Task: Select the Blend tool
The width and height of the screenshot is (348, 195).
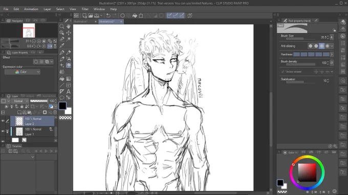Action: (x=62, y=71)
